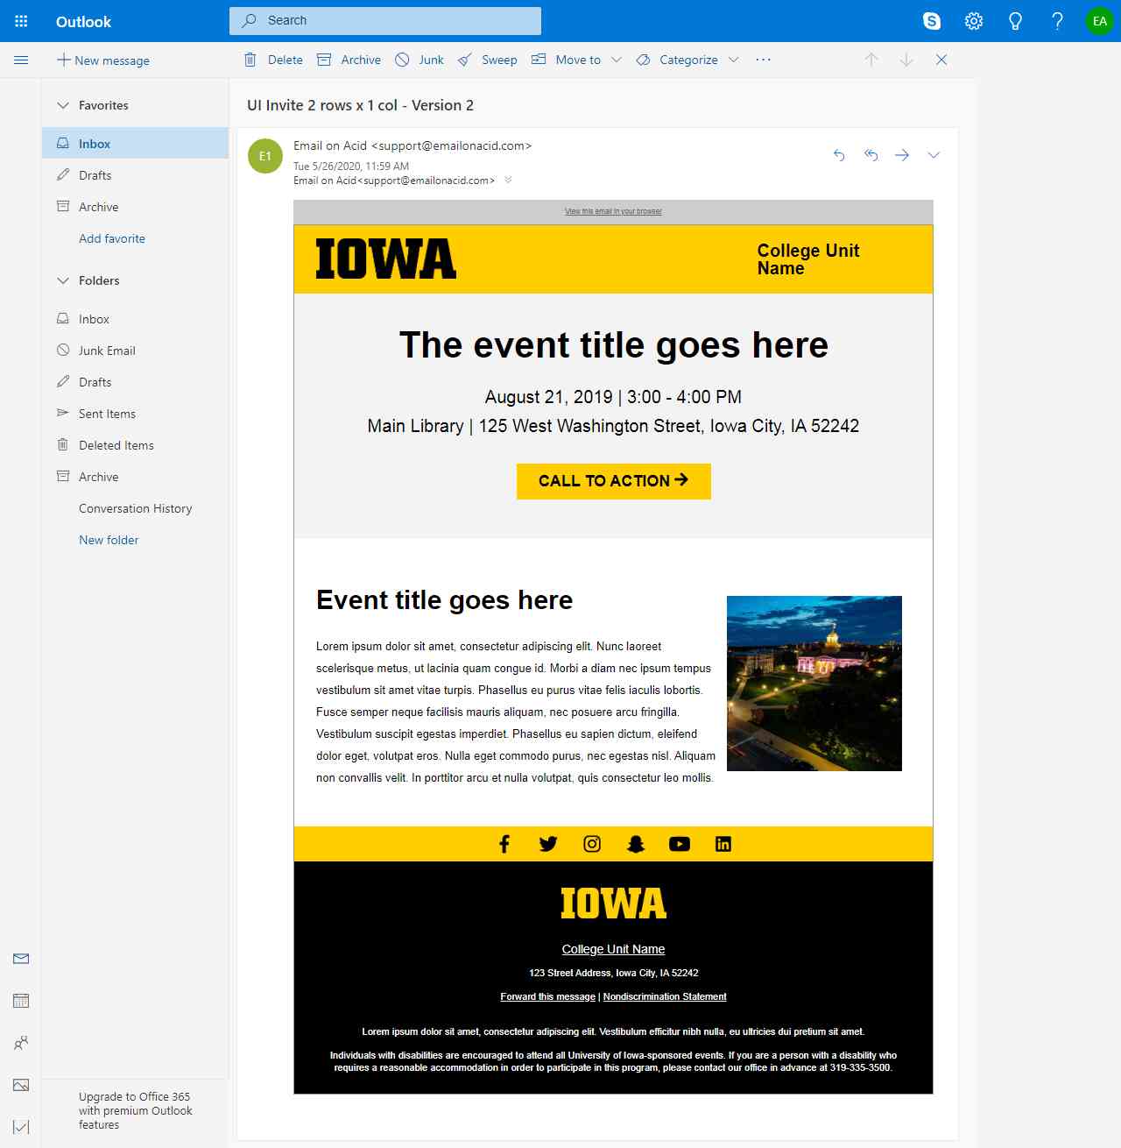Click the Add favorite link
Image resolution: width=1121 pixels, height=1148 pixels.
[112, 238]
